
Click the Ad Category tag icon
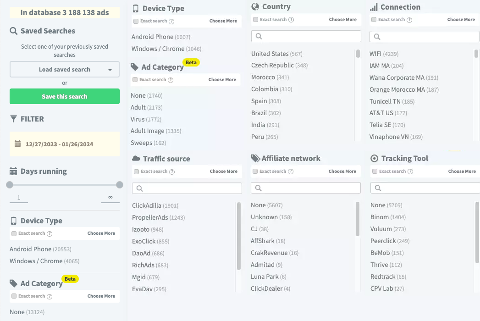point(135,67)
